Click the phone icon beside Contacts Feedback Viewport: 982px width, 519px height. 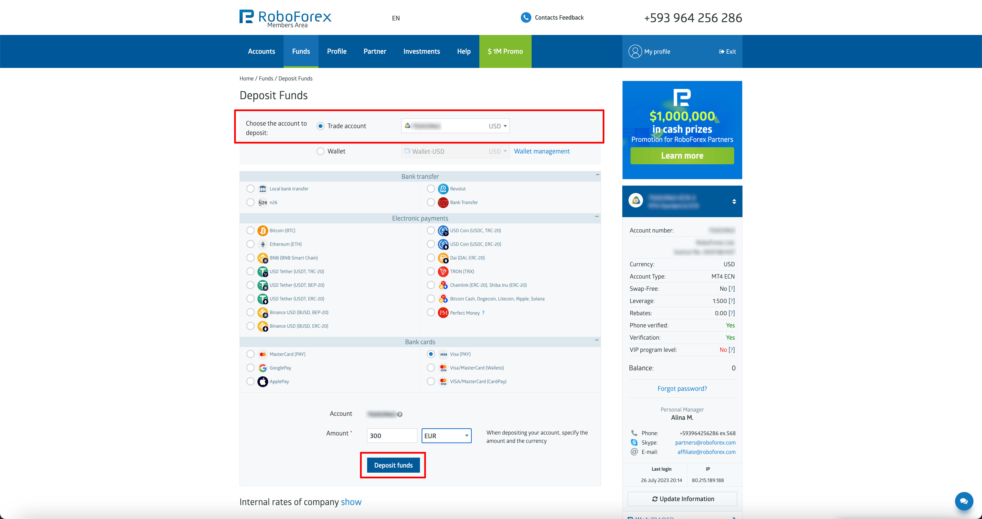526,18
